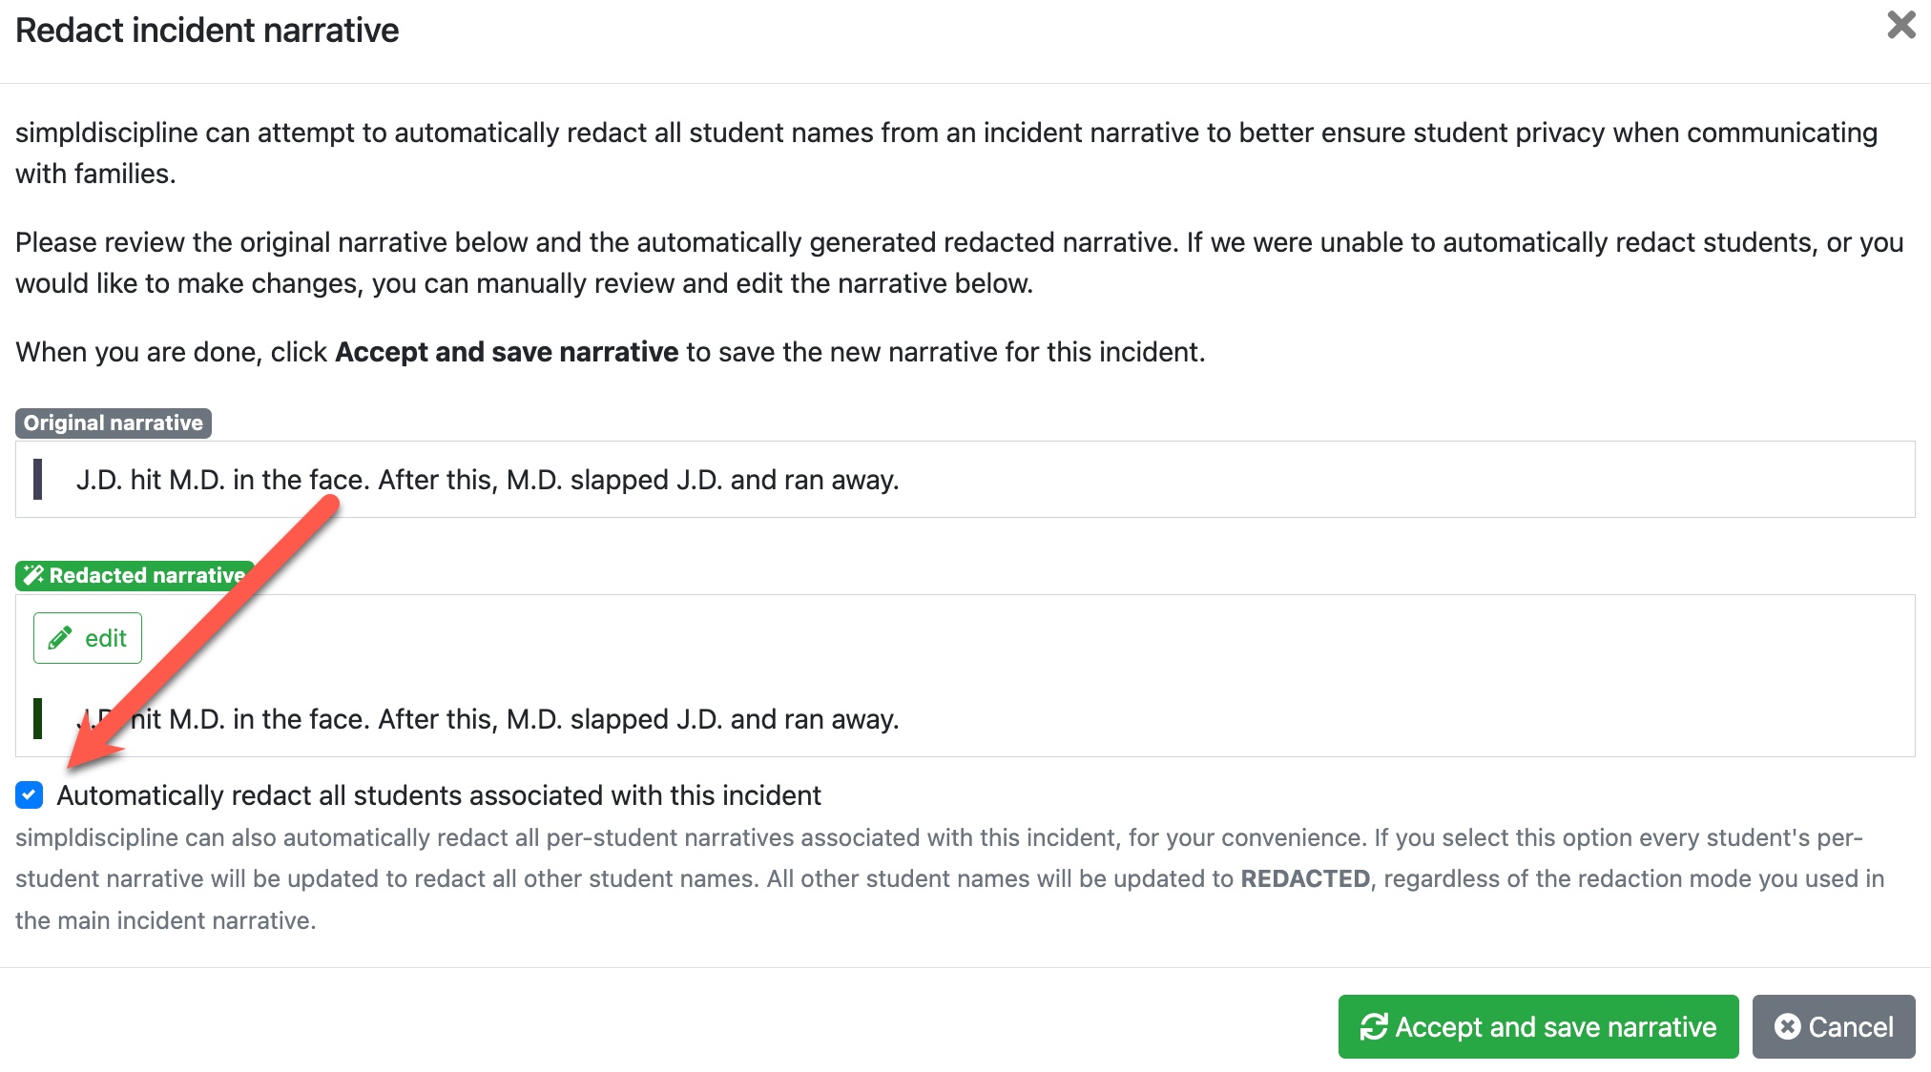This screenshot has width=1931, height=1072.
Task: Click the dark quote bar beside original narrative
Action: [38, 479]
